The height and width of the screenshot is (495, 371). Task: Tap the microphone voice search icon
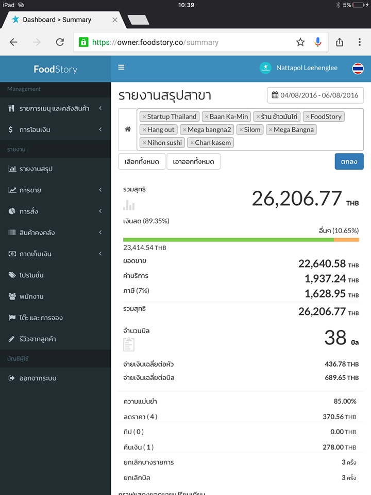[318, 42]
